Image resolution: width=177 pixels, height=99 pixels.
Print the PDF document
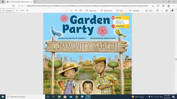157,10
